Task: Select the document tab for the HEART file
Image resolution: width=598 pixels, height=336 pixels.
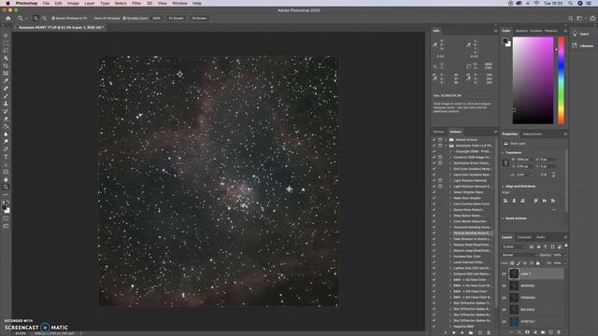Action: tap(61, 27)
